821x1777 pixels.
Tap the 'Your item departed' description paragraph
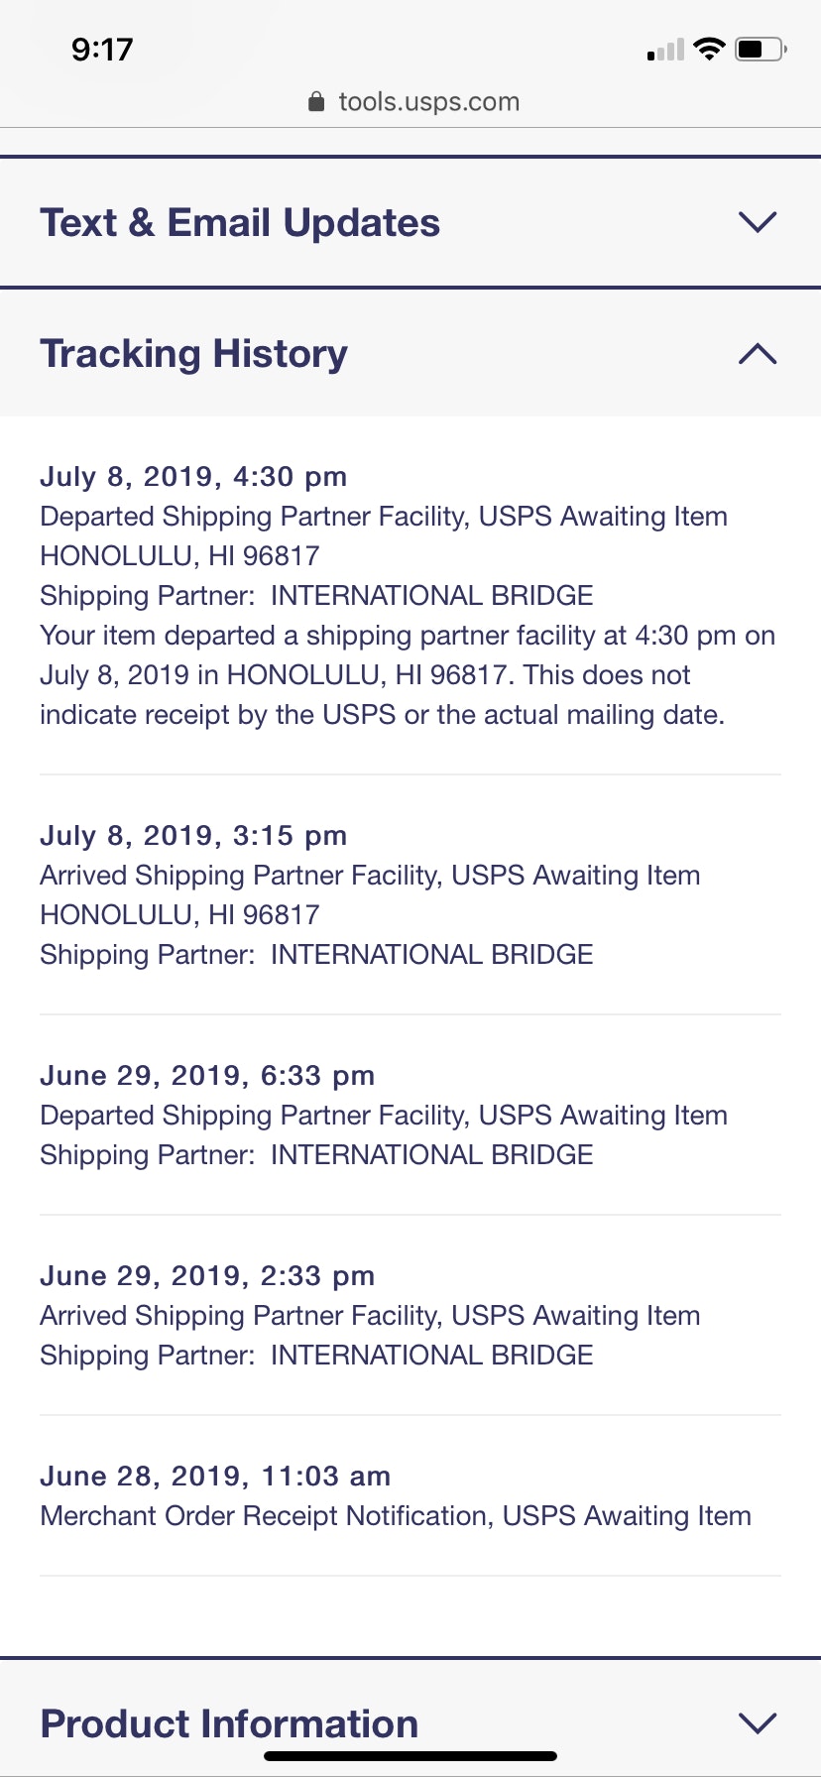pos(407,675)
